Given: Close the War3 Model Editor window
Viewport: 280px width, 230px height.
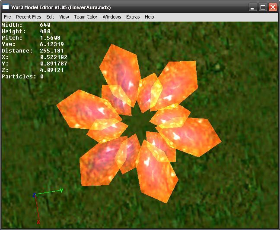Looking at the screenshot, I should [x=273, y=7].
